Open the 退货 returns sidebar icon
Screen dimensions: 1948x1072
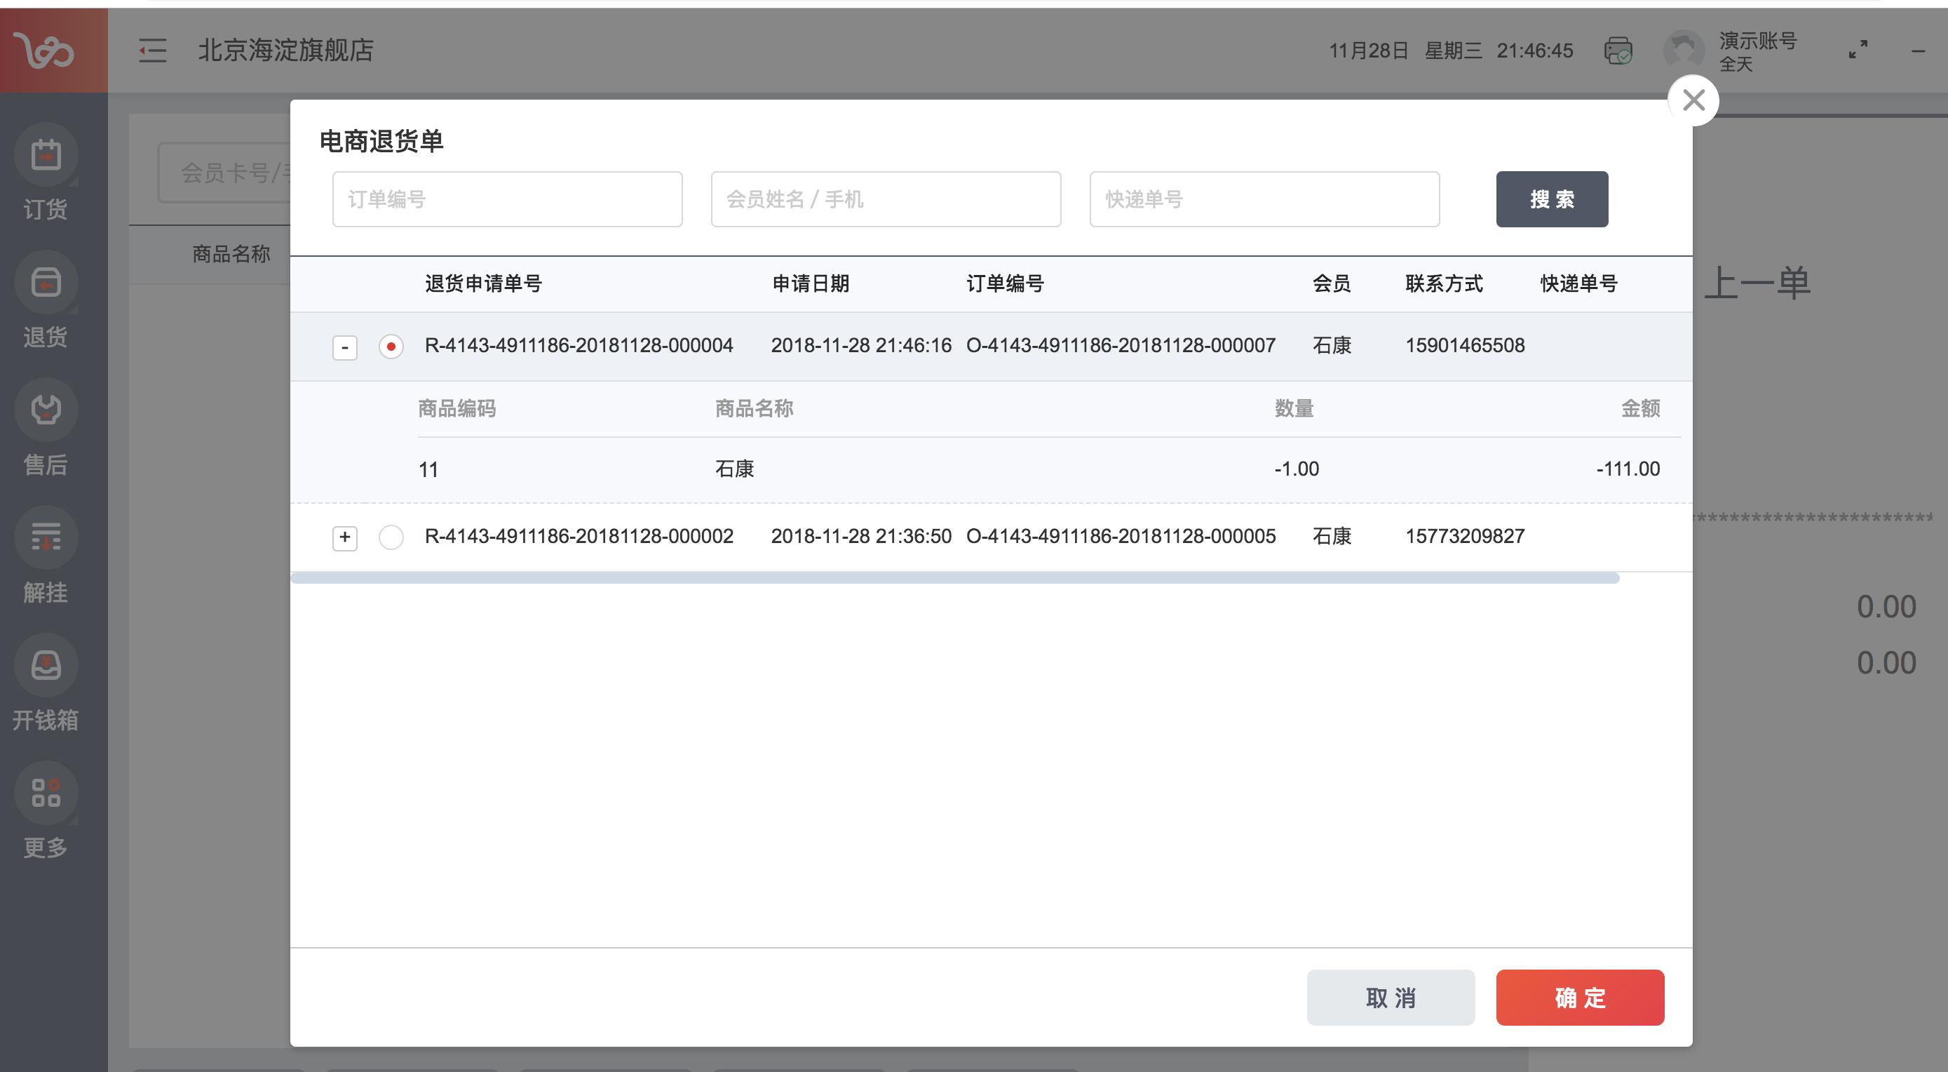pyautogui.click(x=46, y=283)
